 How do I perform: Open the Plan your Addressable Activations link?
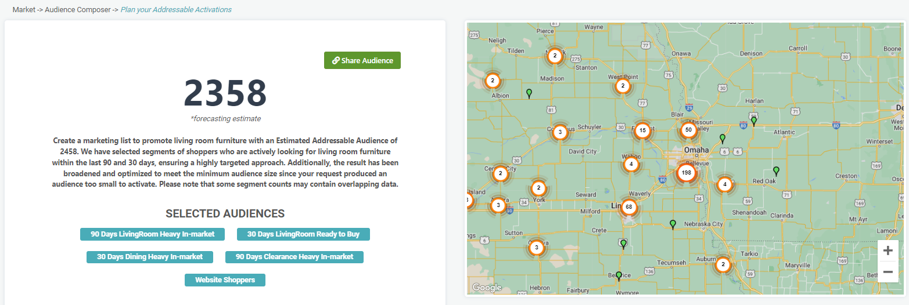(x=175, y=9)
